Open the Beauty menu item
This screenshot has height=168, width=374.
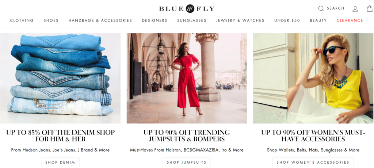click(318, 20)
